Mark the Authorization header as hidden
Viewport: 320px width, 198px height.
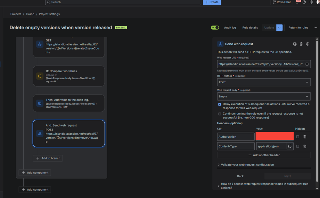point(298,137)
